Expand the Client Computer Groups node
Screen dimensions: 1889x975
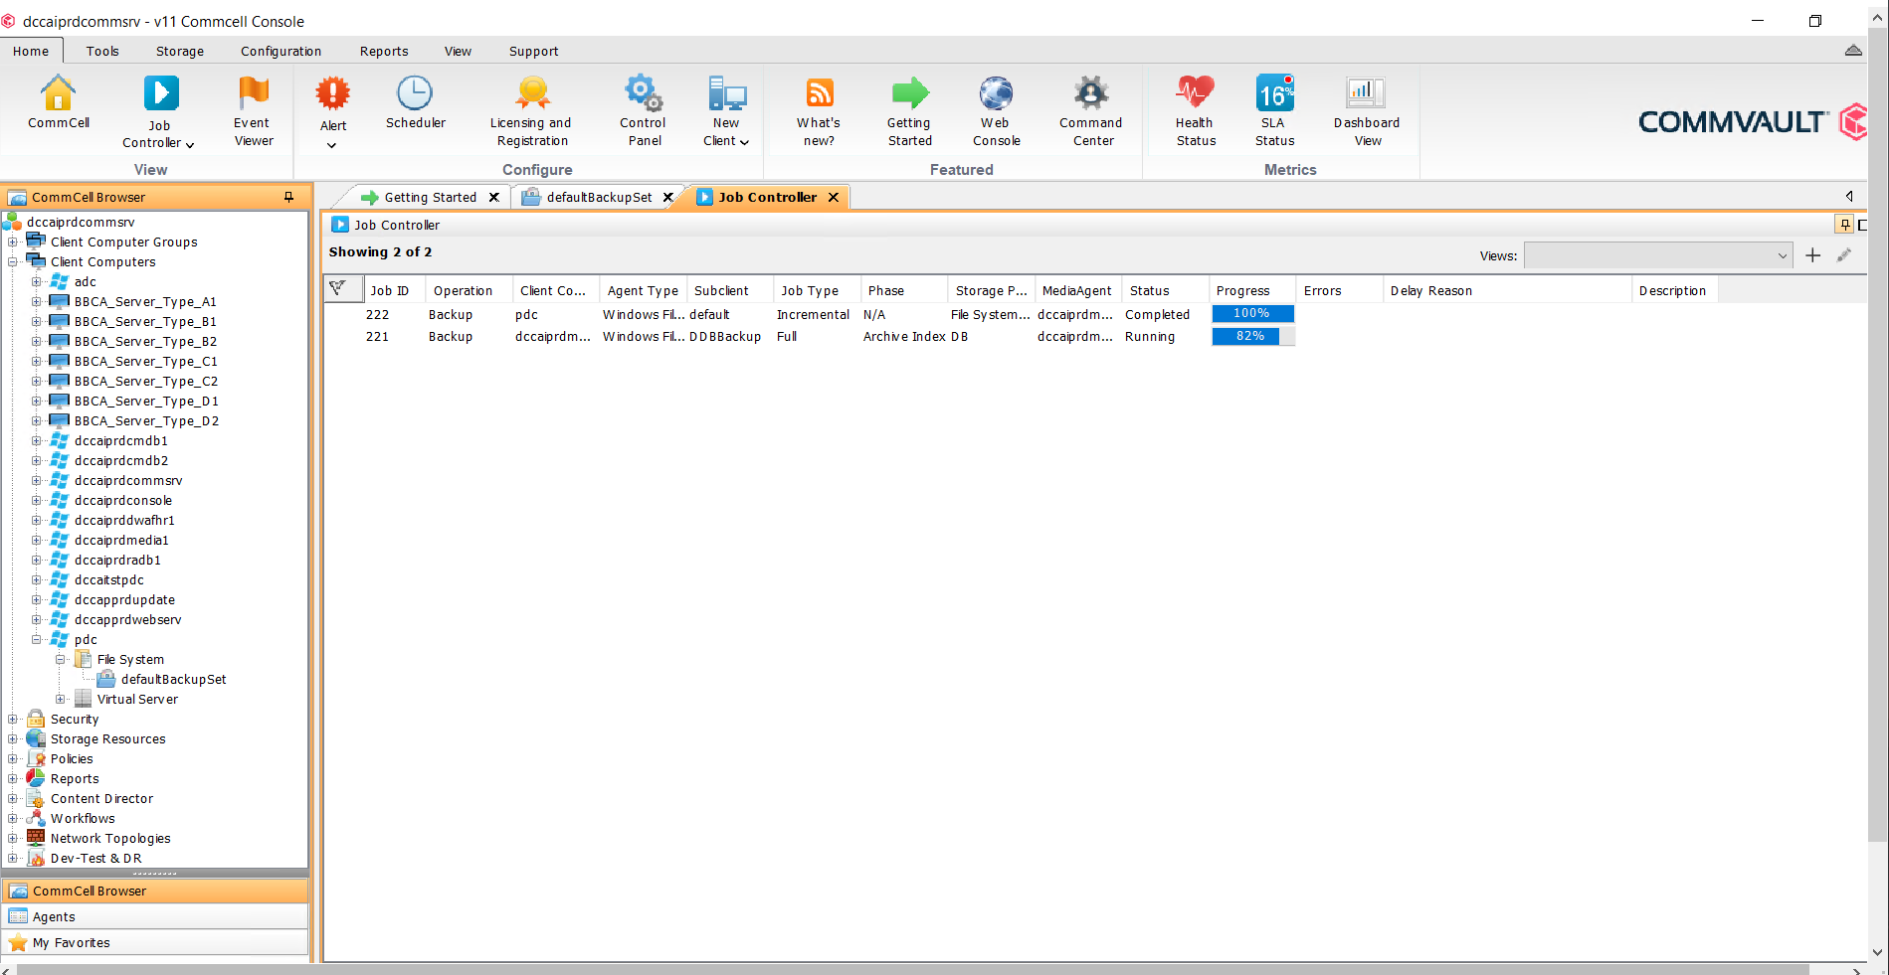13,242
